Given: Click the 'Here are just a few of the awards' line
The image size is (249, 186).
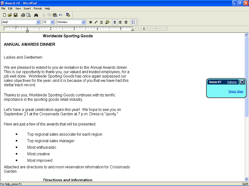Looking at the screenshot, I should tap(50, 124).
